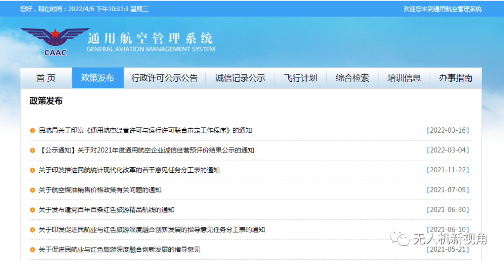Click the orange bullet icon beside 民航局关于印发
Screen dimensions: 504x261
[32, 131]
